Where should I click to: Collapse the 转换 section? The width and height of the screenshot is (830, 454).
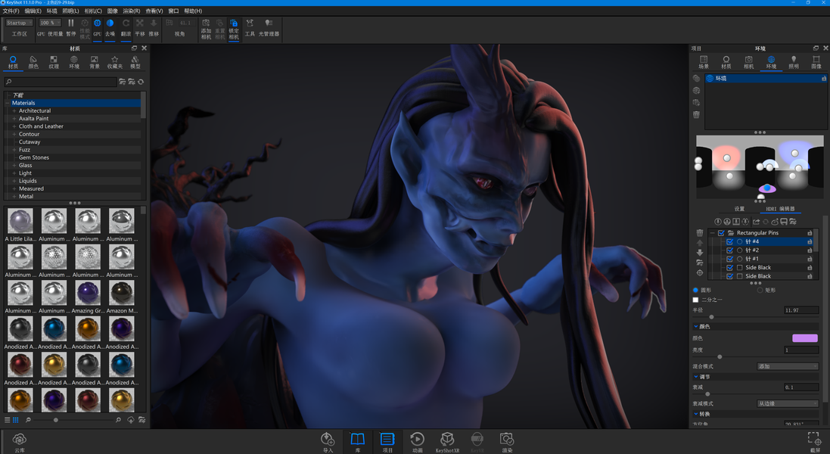pos(696,414)
